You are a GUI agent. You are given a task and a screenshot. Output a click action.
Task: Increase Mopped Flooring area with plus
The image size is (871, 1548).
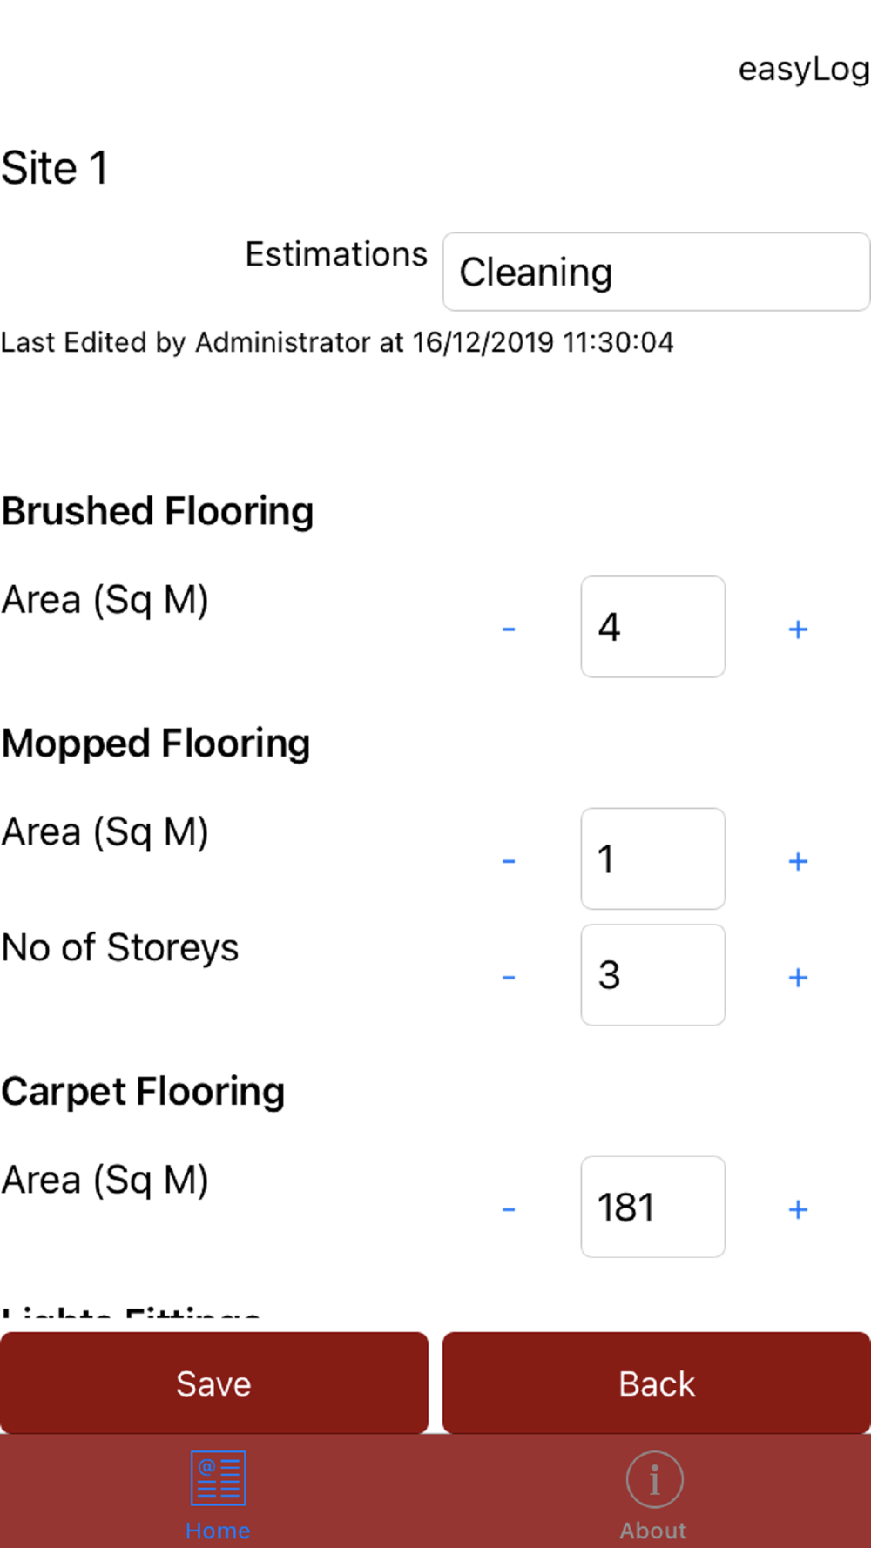tap(798, 861)
